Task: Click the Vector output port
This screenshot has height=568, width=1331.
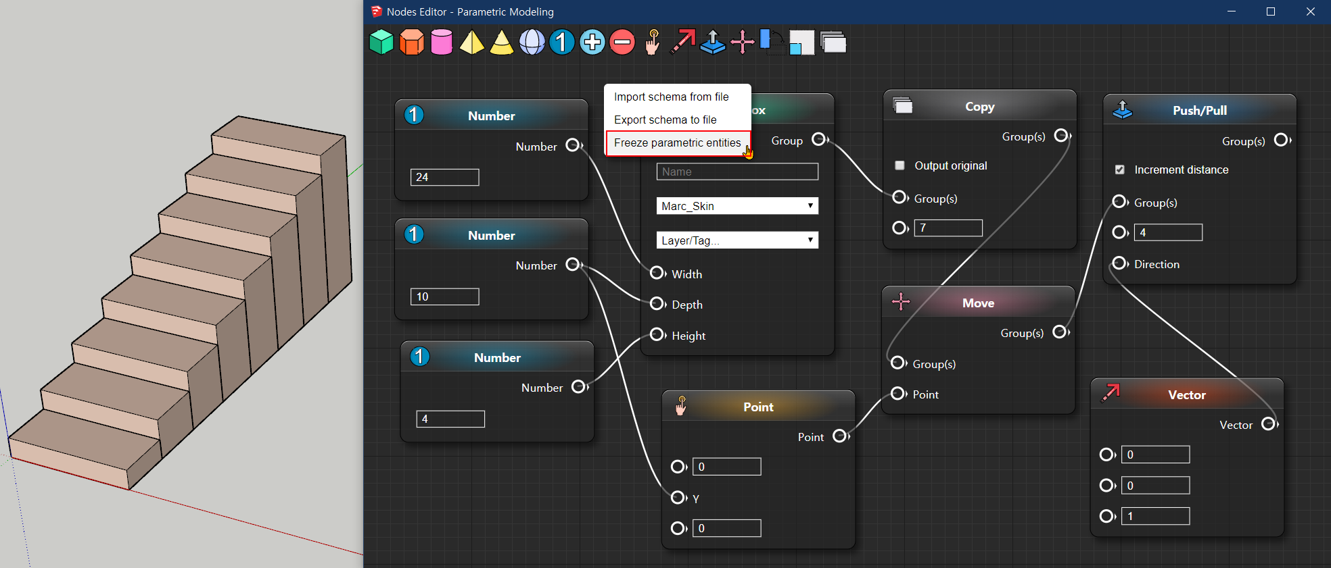Action: 1269,423
